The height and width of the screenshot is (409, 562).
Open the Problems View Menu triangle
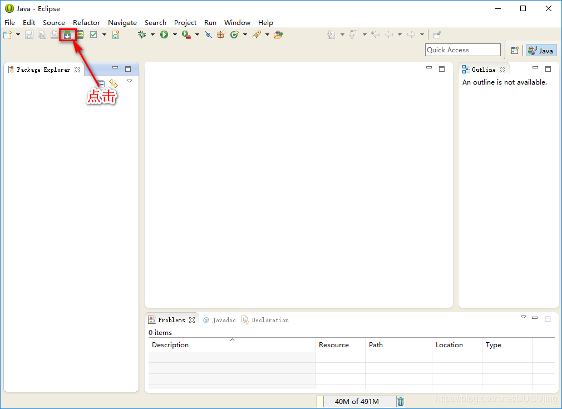tap(524, 317)
